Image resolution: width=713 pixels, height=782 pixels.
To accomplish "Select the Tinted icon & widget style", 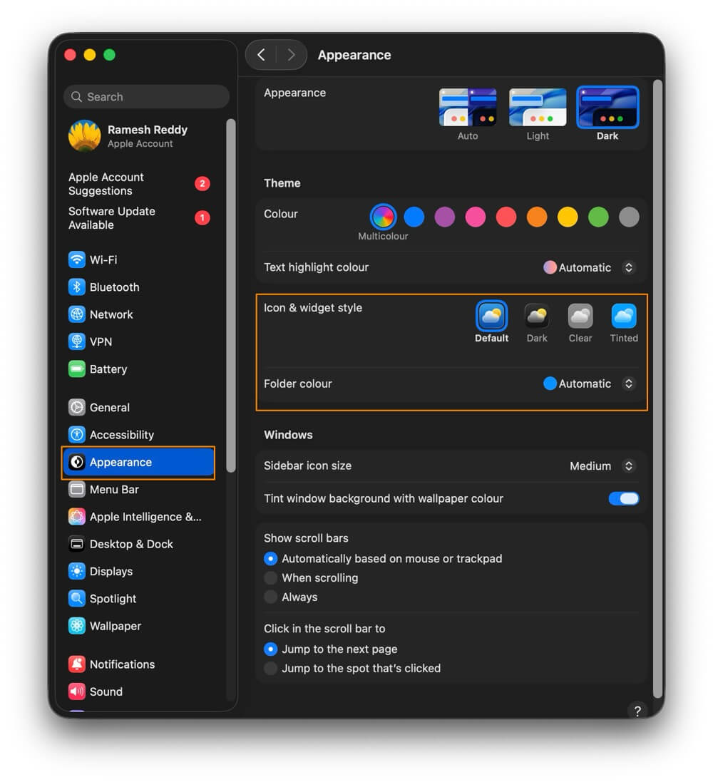I will coord(623,317).
